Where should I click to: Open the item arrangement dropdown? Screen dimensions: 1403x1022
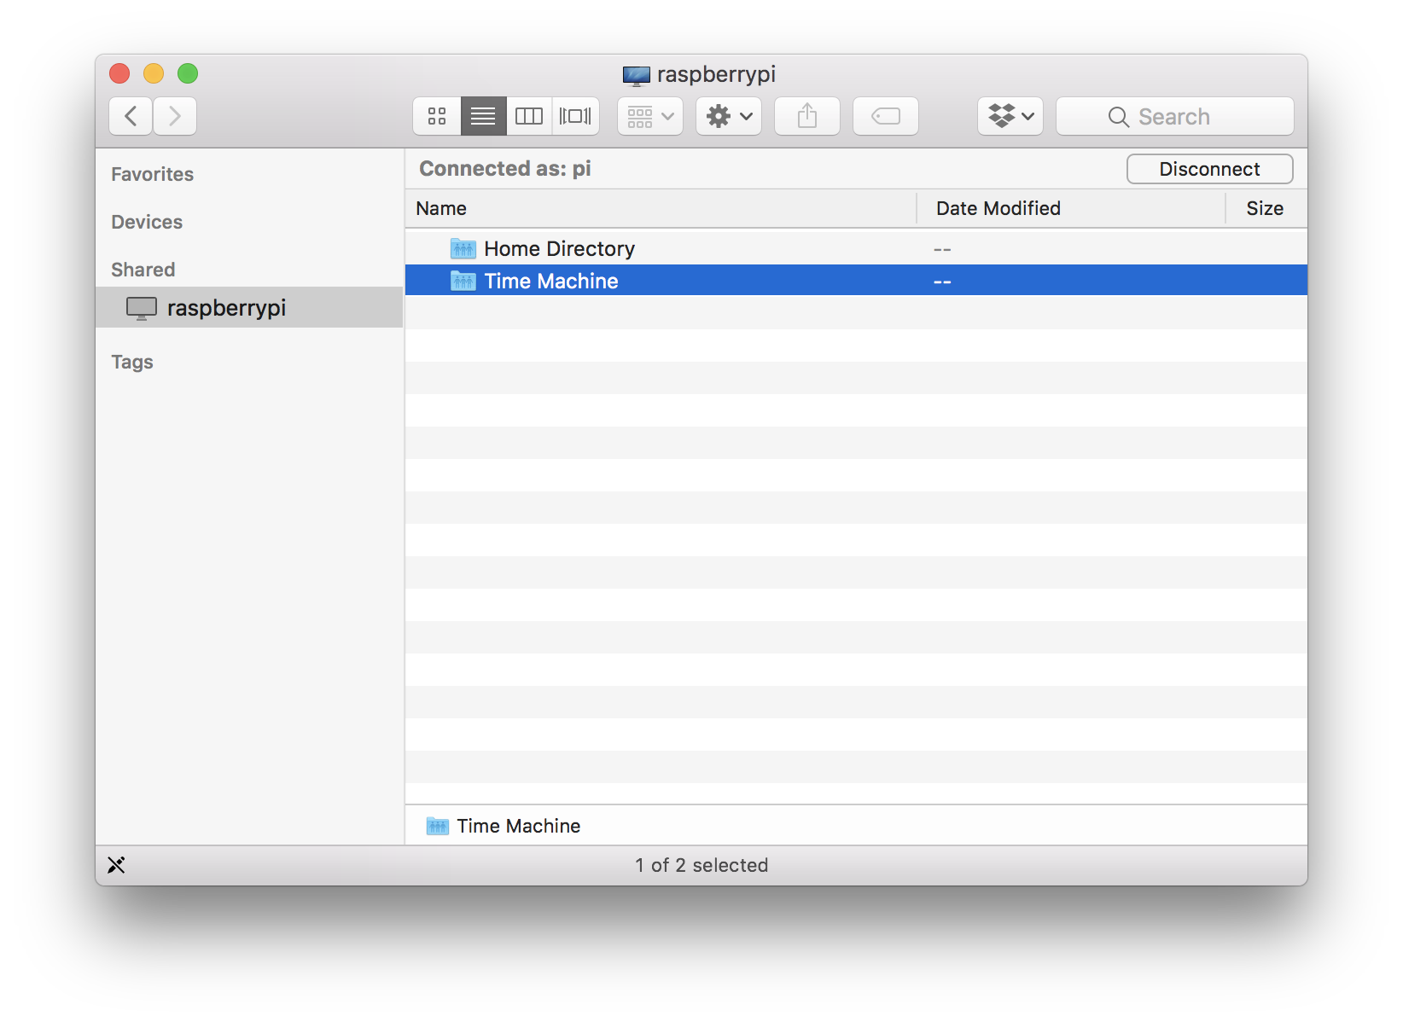[650, 116]
